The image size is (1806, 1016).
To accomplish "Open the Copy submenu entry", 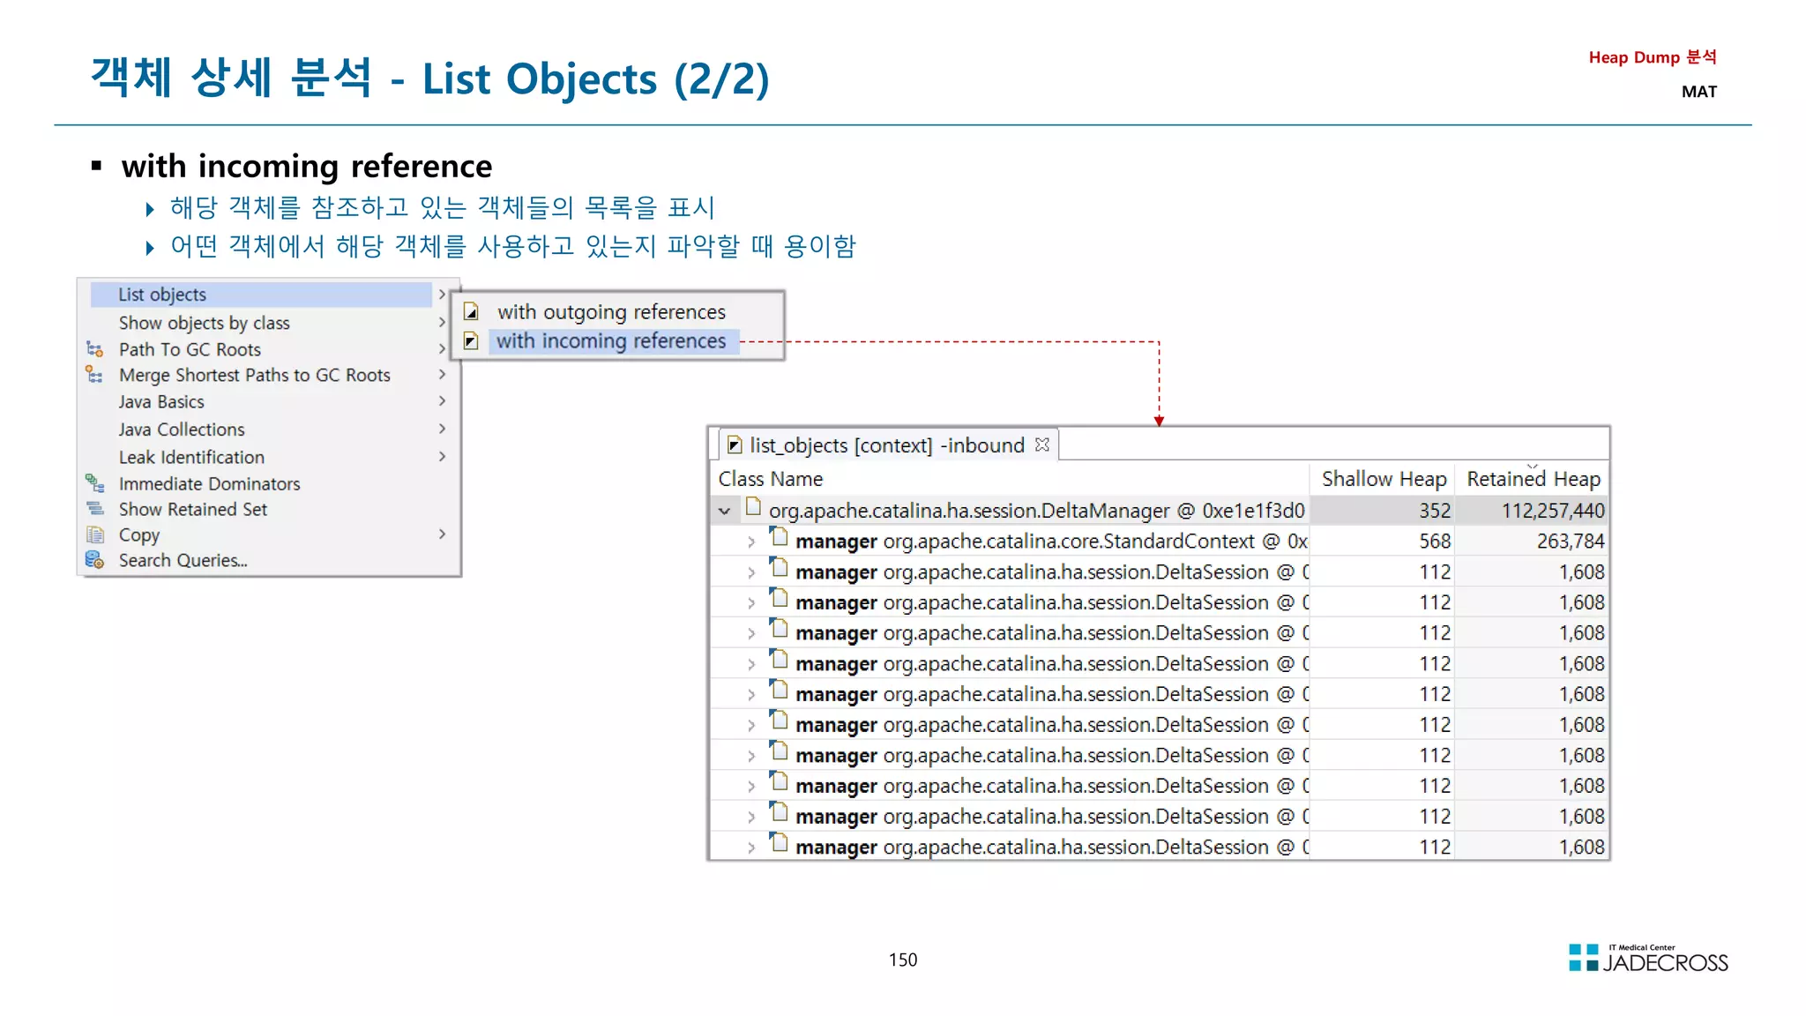I will coord(139,534).
